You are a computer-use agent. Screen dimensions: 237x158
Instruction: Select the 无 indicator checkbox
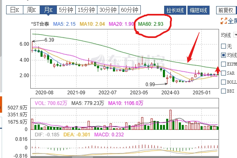tap(223, 46)
